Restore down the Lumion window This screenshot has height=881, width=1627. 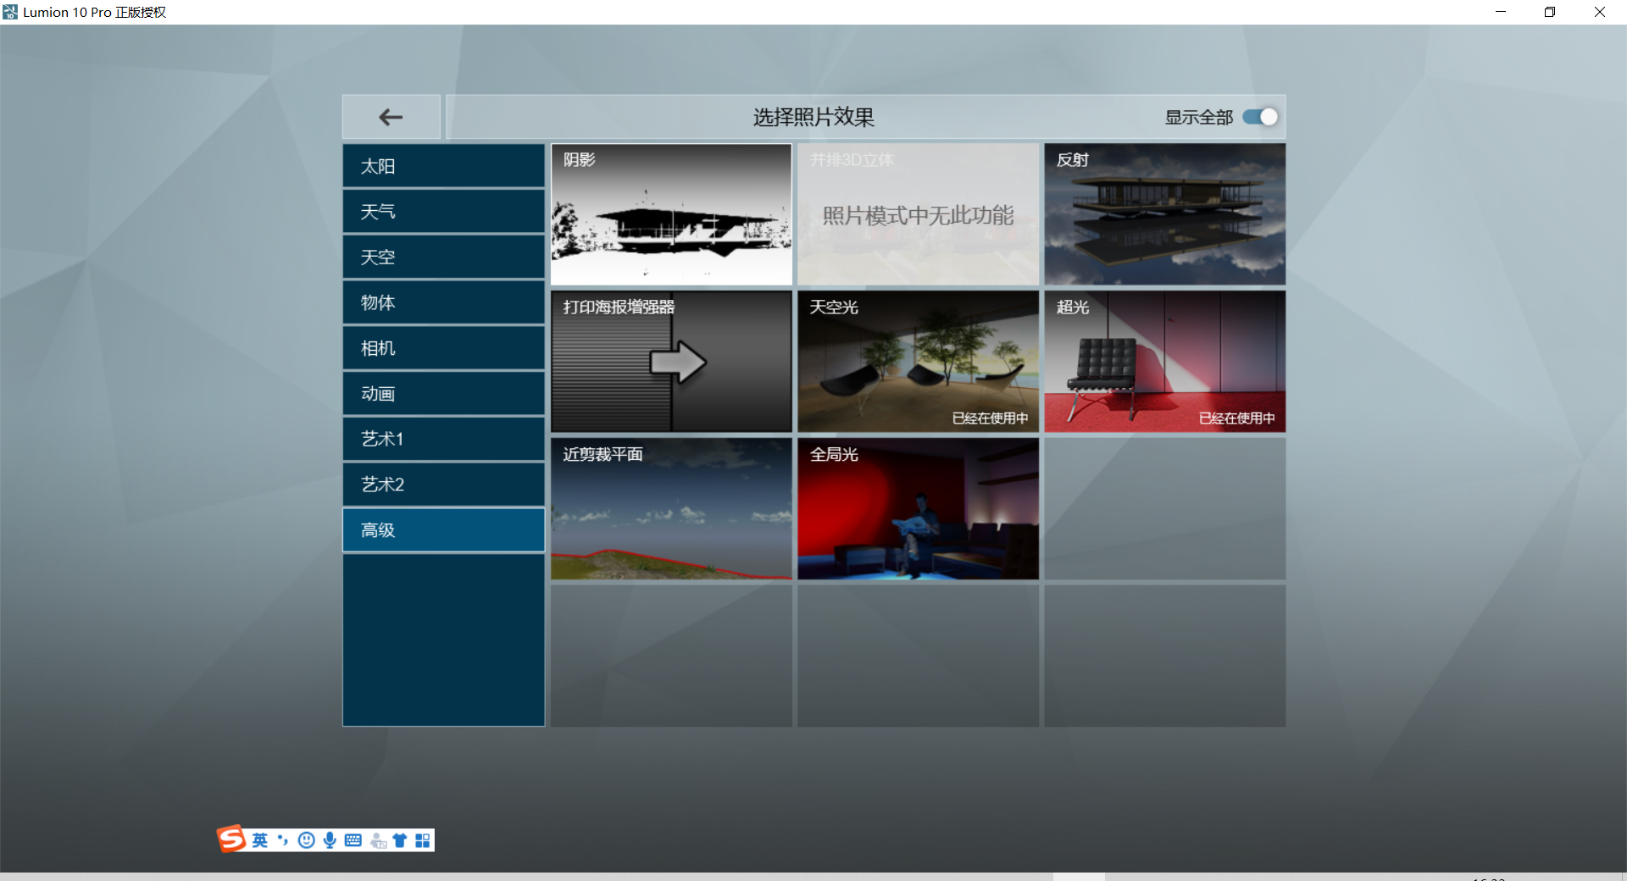(1550, 12)
